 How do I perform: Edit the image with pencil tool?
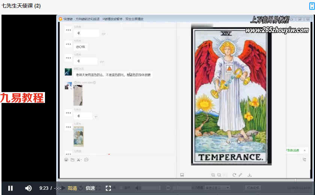[x=240, y=175]
